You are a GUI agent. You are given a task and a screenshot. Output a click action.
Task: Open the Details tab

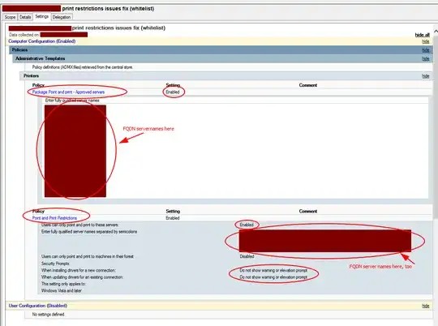point(25,17)
